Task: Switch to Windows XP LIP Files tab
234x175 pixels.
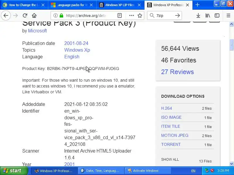Action: click(120, 5)
